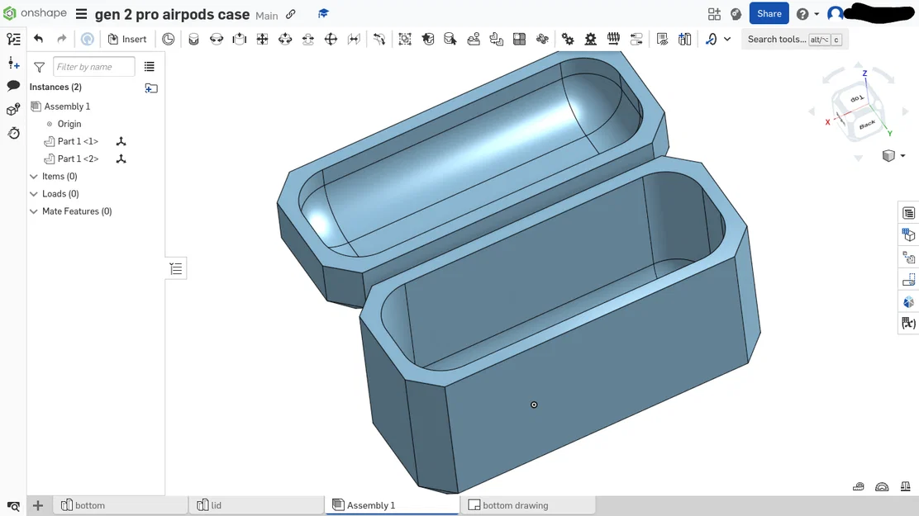Select the Slider mate tool
The image size is (919, 516).
pyautogui.click(x=239, y=40)
